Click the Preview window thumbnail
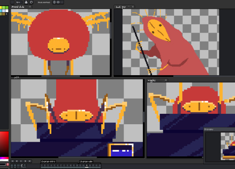The image size is (235, 169). 228,146
